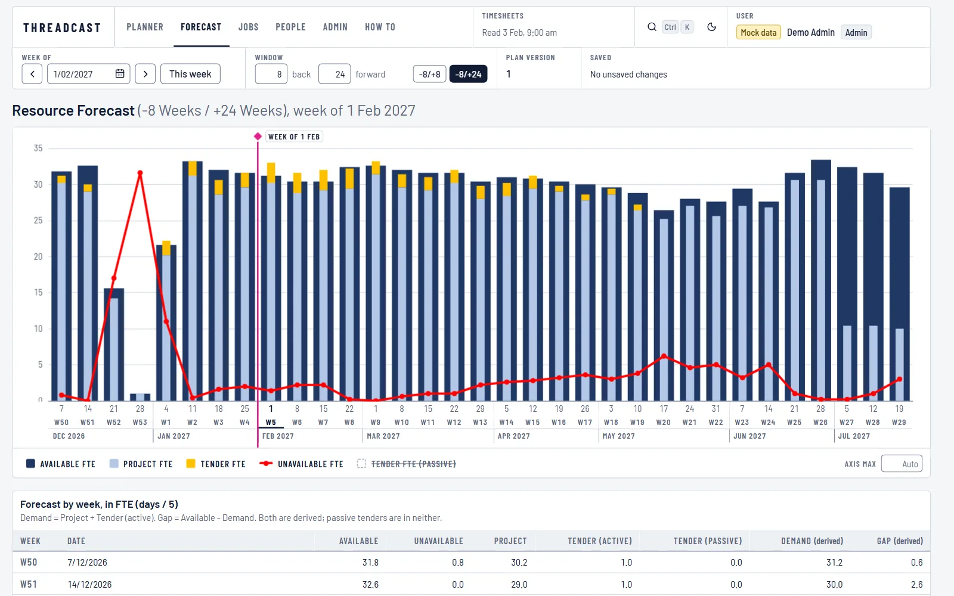The image size is (954, 596).
Task: Click the Demo Admin user name
Action: tap(811, 32)
